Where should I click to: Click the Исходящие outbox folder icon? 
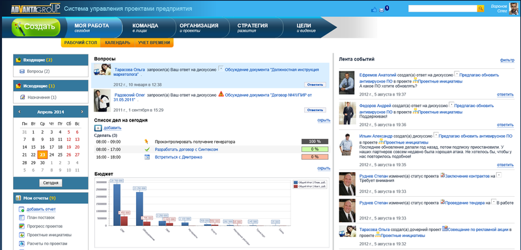pyautogui.click(x=19, y=86)
